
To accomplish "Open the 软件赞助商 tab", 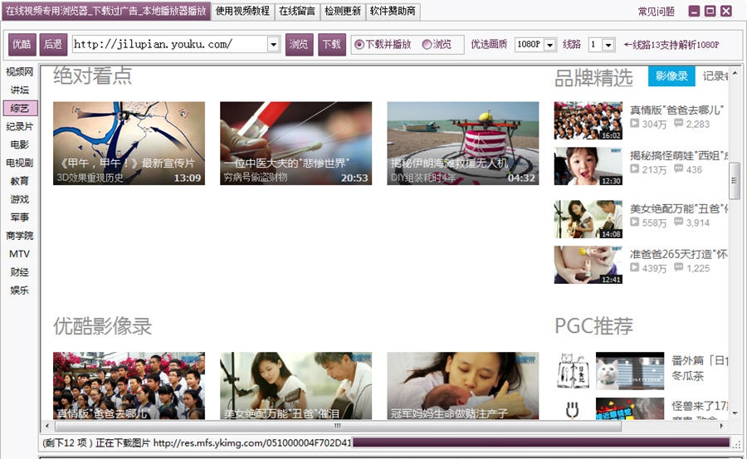I will tap(393, 11).
